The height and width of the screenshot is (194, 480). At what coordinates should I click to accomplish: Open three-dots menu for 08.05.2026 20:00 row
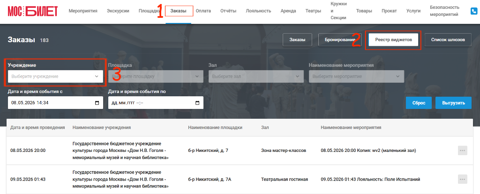(463, 151)
